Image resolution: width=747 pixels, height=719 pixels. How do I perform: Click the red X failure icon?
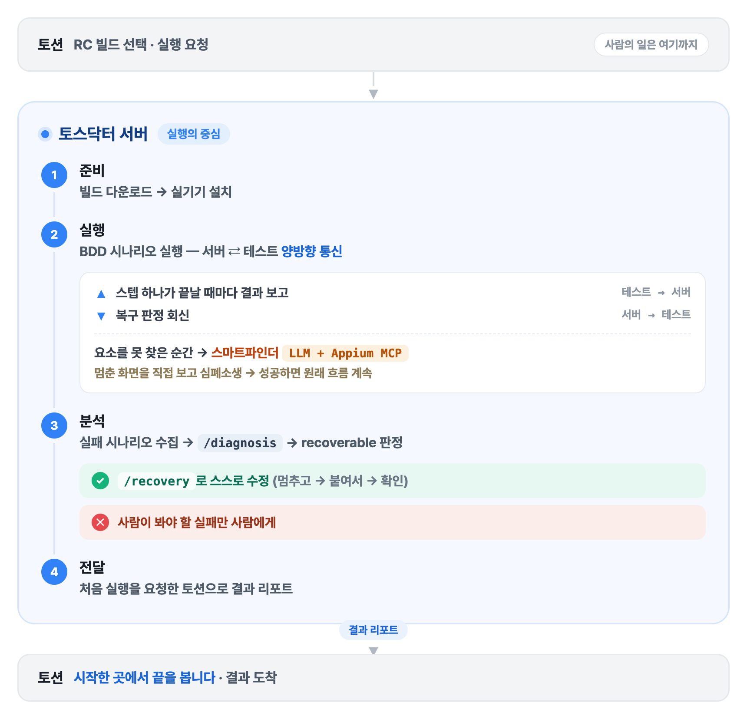click(100, 522)
